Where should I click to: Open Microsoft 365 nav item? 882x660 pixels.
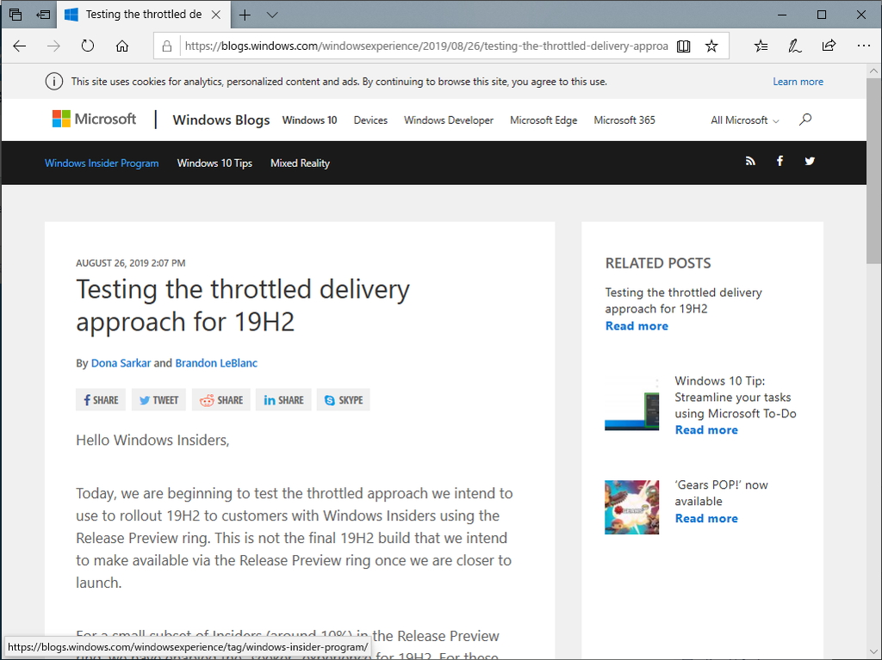point(624,120)
